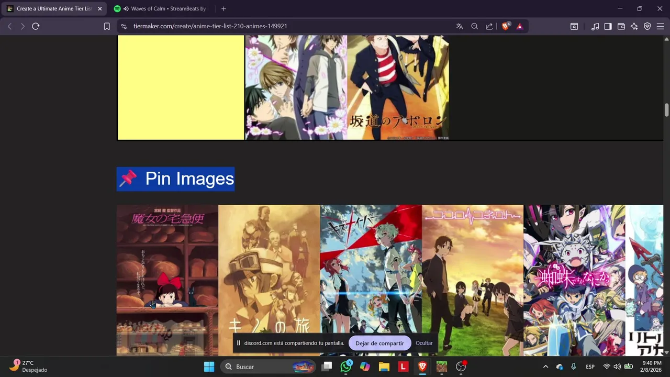Screen dimensions: 670x377
Task: Open the clock showing 9:40 PM
Action: click(651, 367)
